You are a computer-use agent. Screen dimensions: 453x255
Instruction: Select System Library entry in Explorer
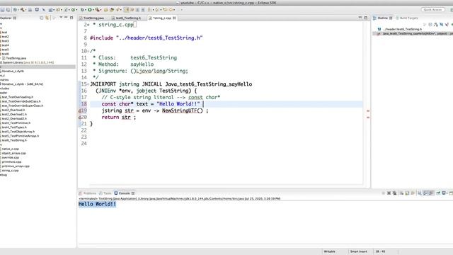tap(27, 62)
